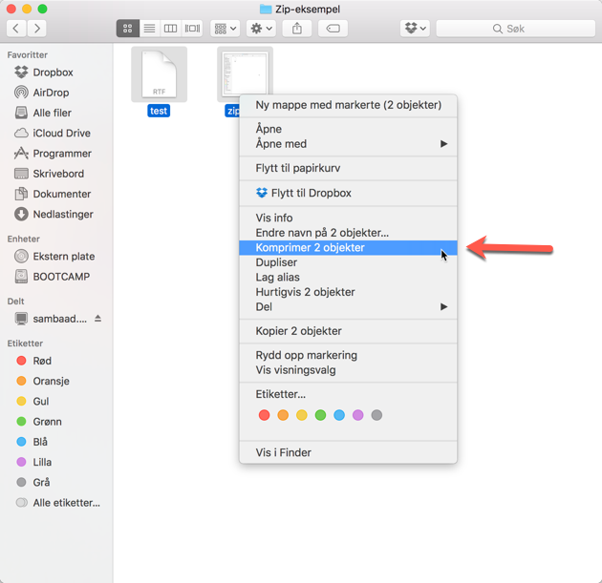
Task: Apply the orange tag dot in context menu
Action: (x=283, y=415)
